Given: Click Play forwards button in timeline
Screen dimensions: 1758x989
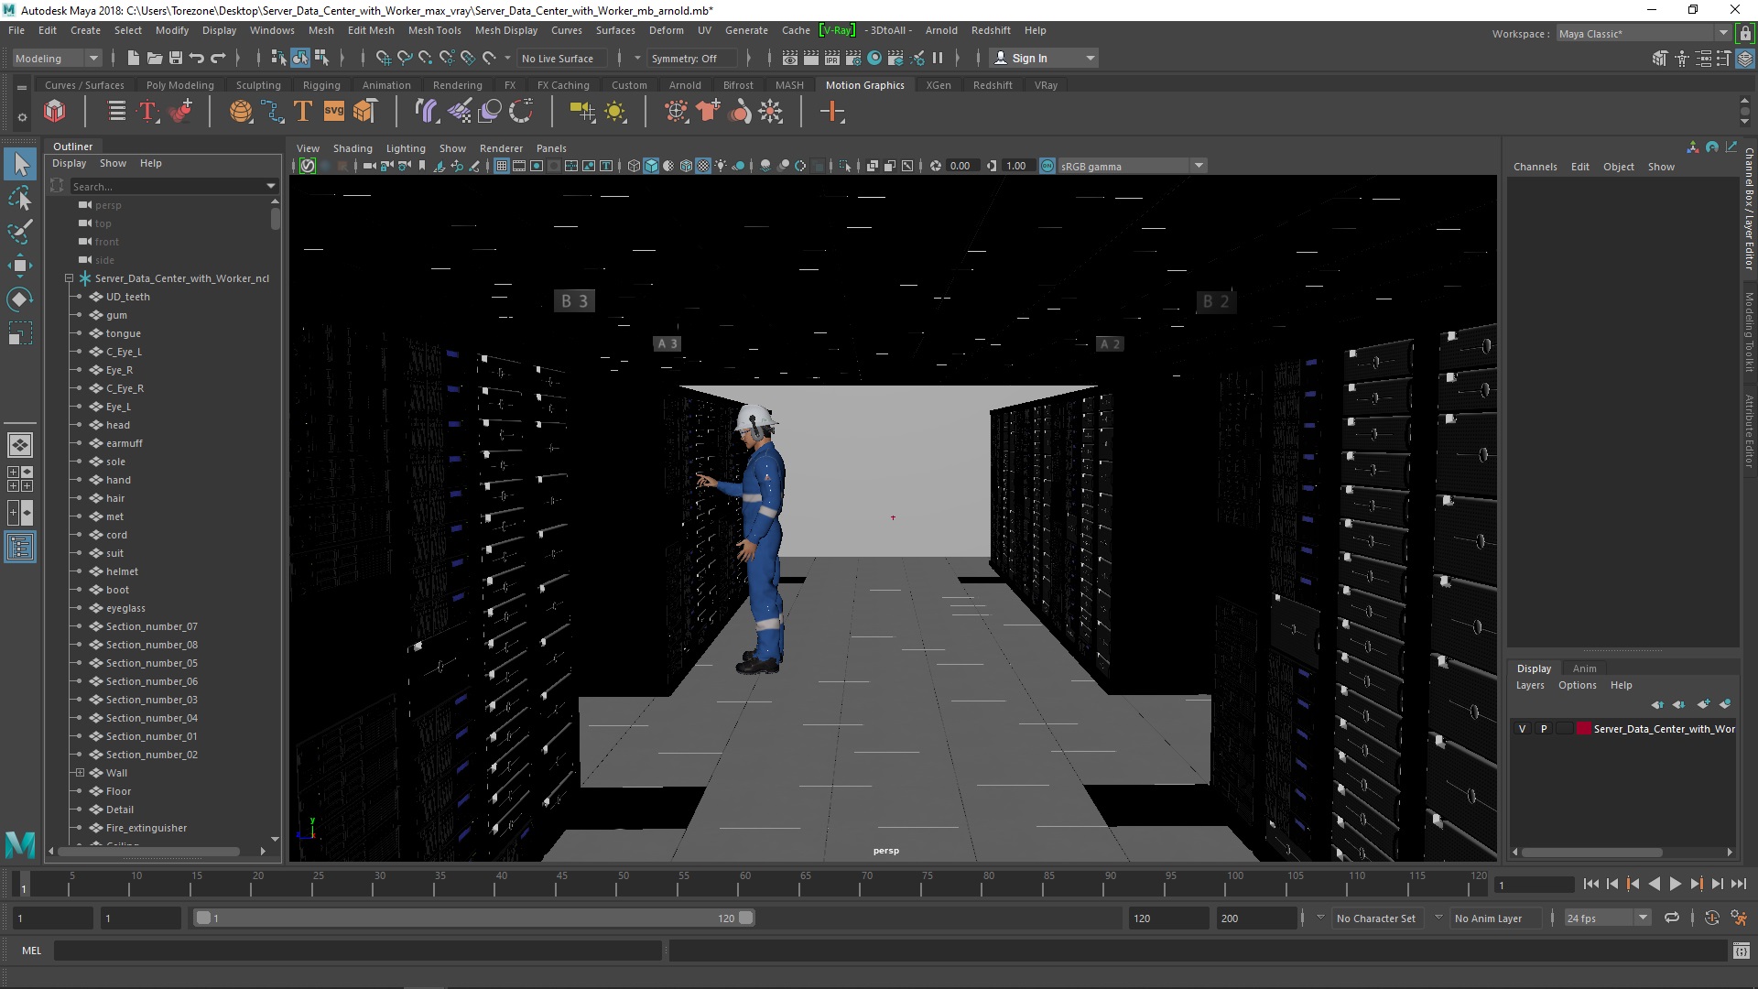Looking at the screenshot, I should click(1676, 884).
